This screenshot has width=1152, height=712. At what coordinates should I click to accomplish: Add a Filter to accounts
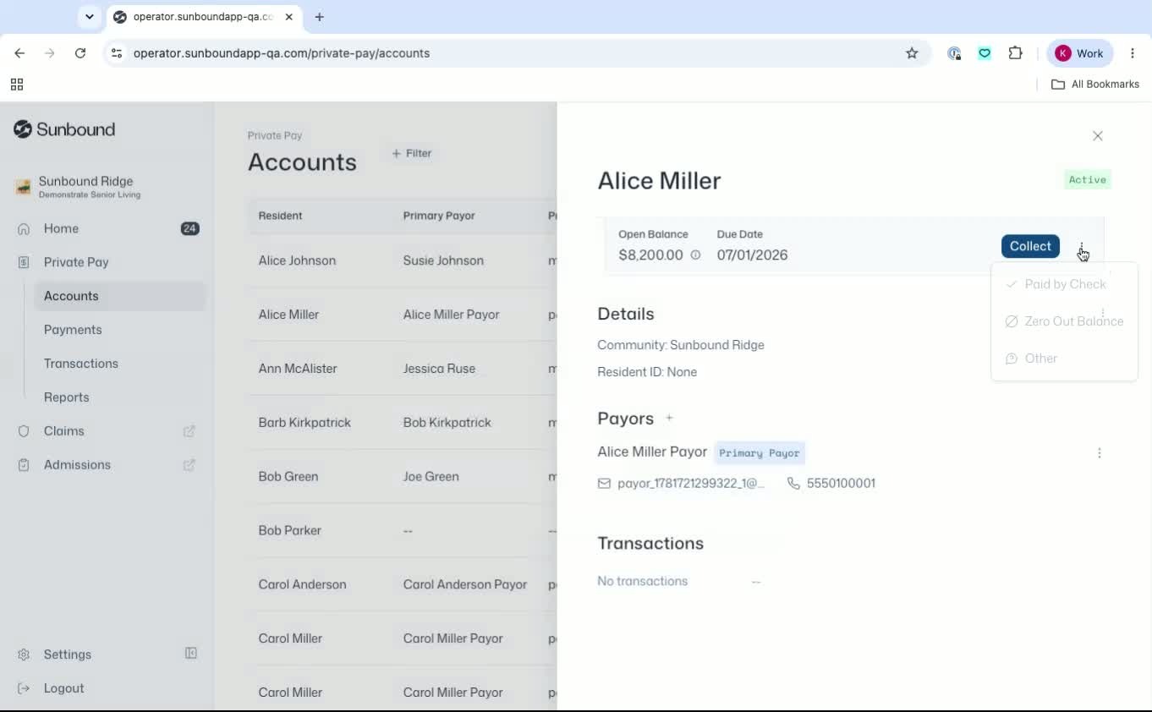[x=412, y=153]
